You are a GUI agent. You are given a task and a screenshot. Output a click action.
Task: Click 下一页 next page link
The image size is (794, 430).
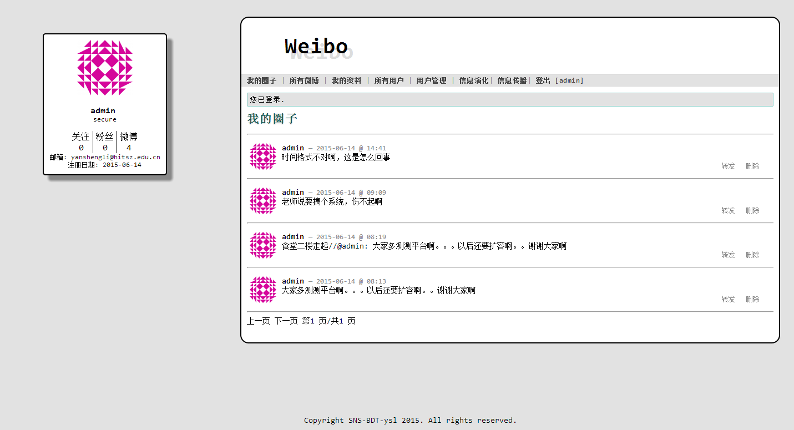click(x=286, y=321)
